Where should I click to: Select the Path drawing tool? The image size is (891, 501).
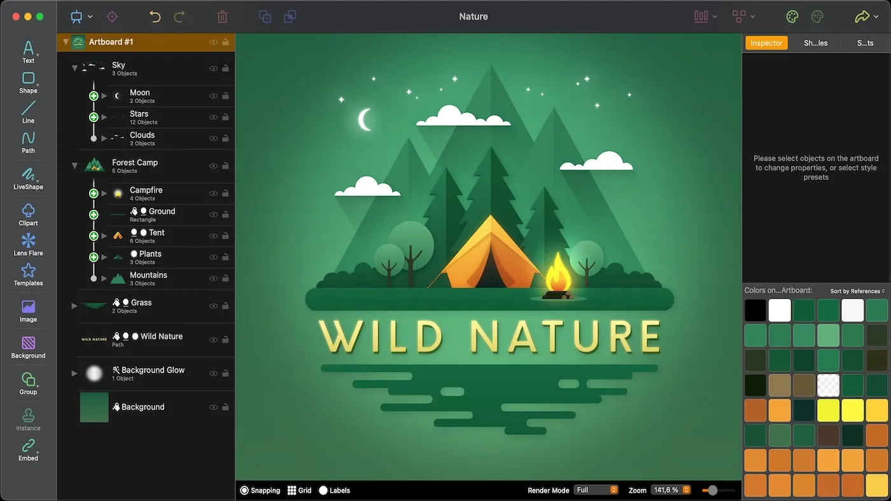28,142
